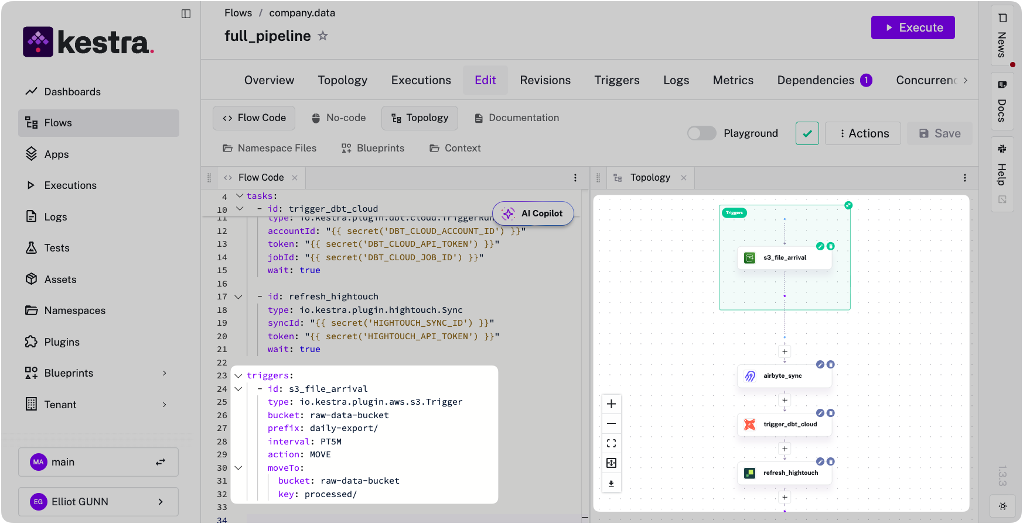Open the company.data namespace breadcrumb
The width and height of the screenshot is (1023, 524).
pos(302,13)
